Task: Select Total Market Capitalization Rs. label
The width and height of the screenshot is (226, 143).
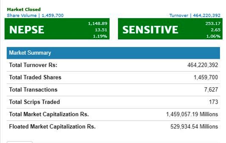Action: tap(49, 114)
